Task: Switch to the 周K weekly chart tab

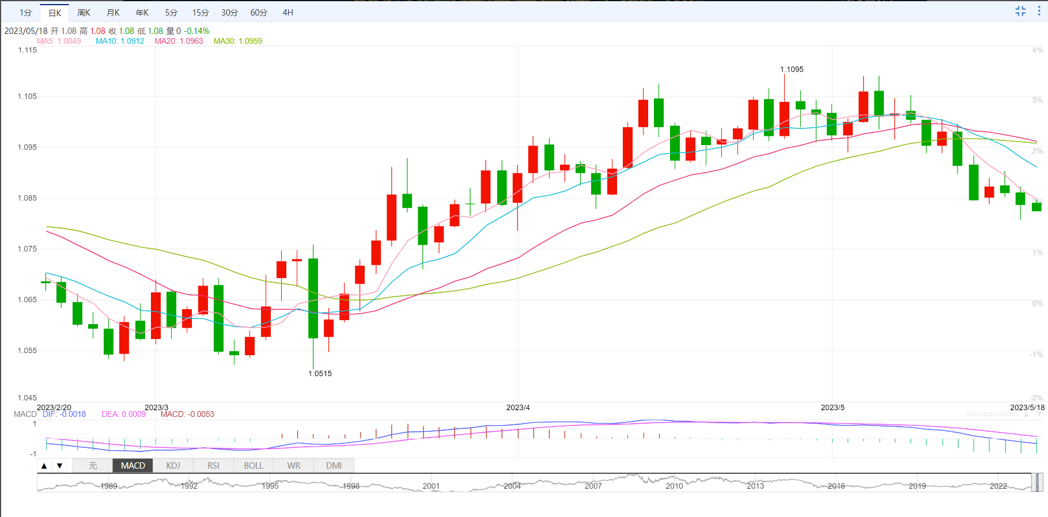Action: [x=84, y=13]
